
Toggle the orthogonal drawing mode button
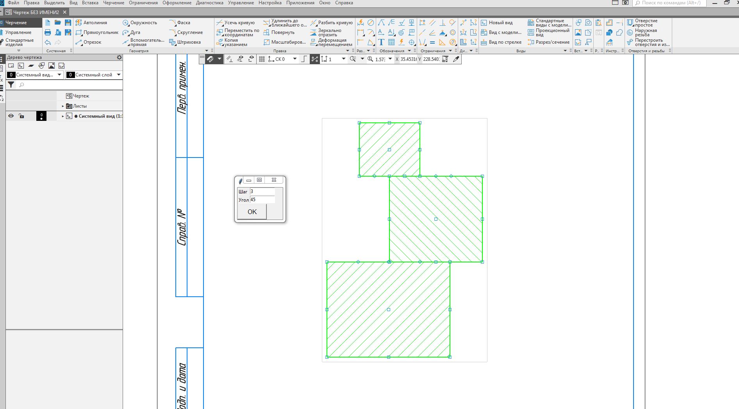pos(304,59)
